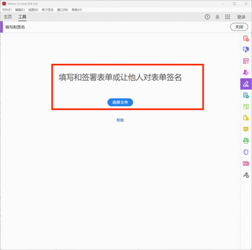Open the yellow Comment speech bubble icon

click(246, 129)
